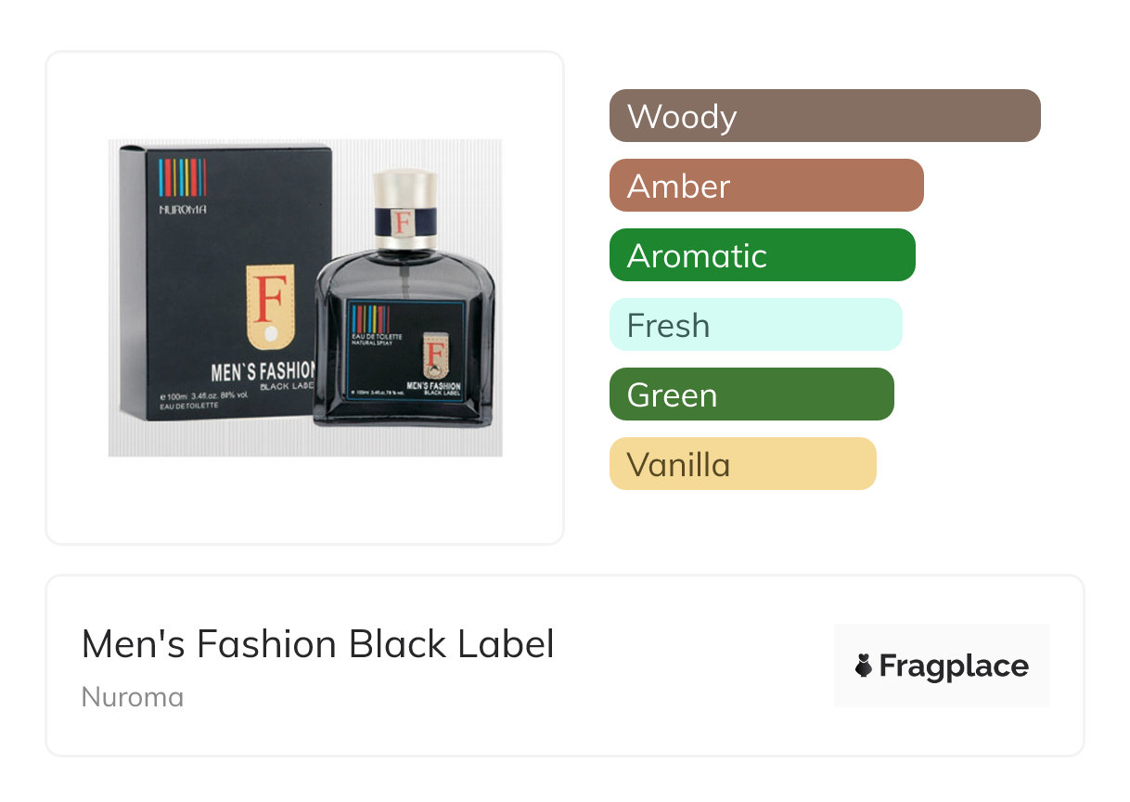Screen dimensions: 1130x802
Task: Select the Woody accord bar
Action: 824,116
